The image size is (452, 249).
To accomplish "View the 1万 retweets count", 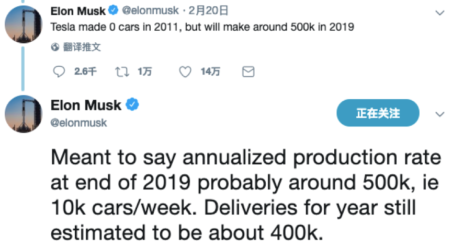I will coord(145,72).
